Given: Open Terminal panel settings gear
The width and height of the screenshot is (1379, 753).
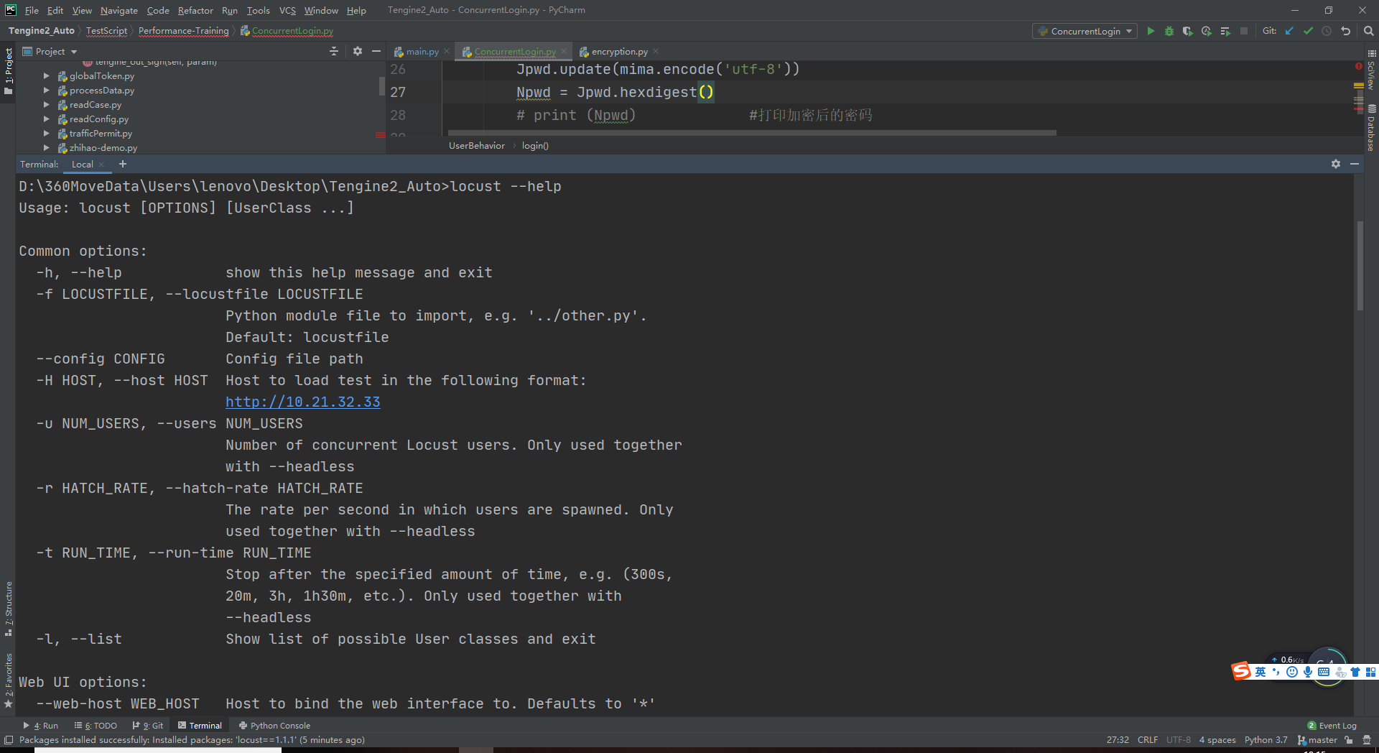Looking at the screenshot, I should (x=1336, y=164).
